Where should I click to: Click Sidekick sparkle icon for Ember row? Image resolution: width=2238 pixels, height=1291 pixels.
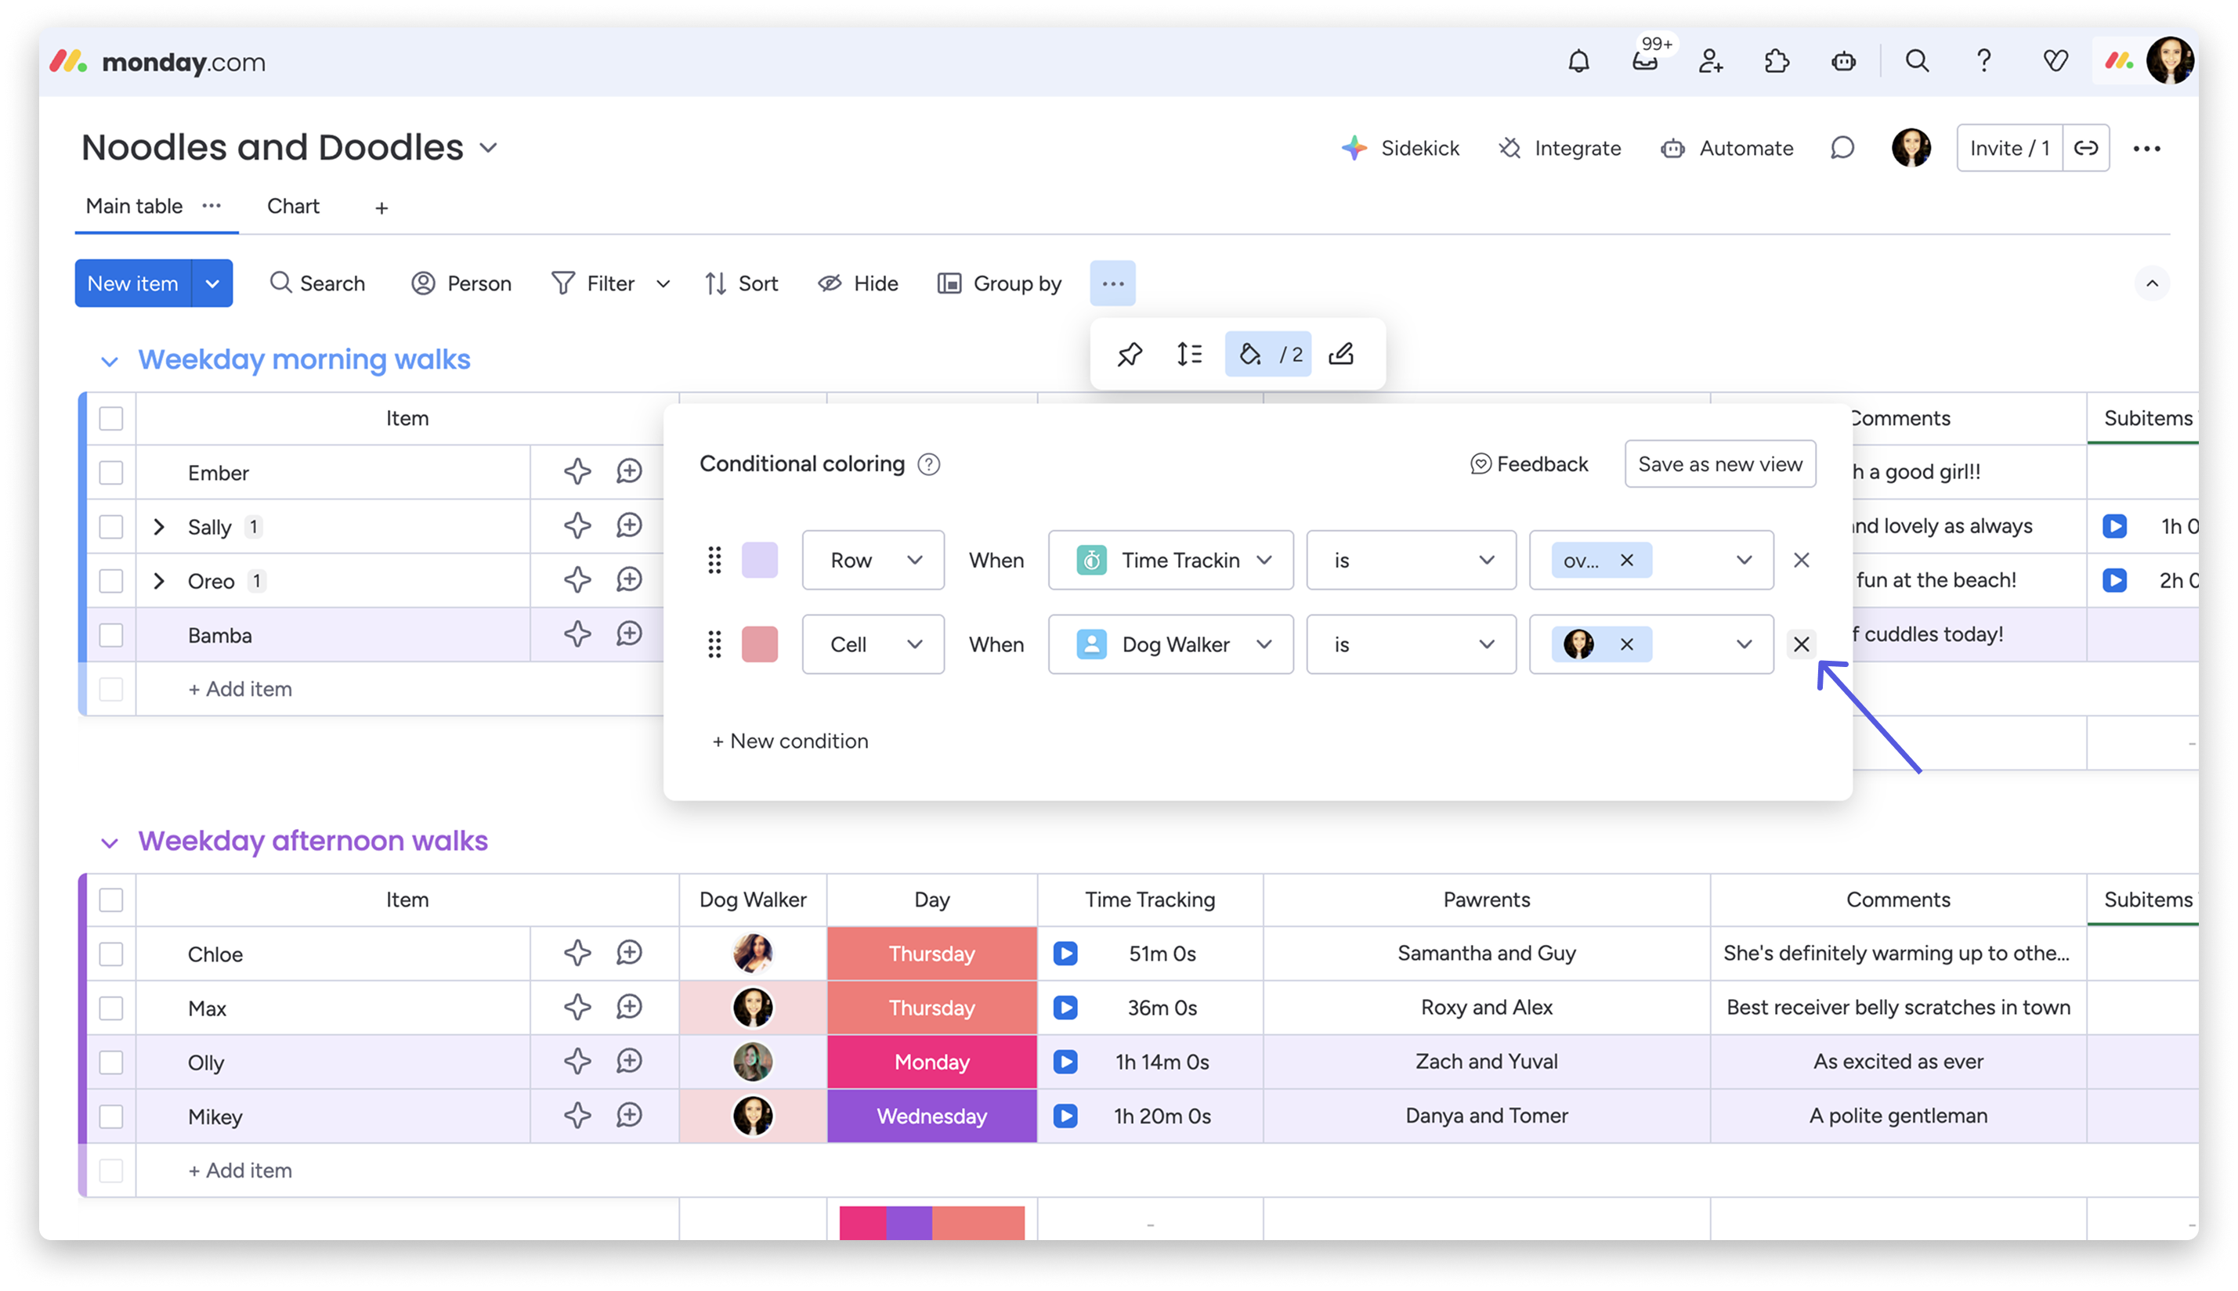click(x=577, y=472)
